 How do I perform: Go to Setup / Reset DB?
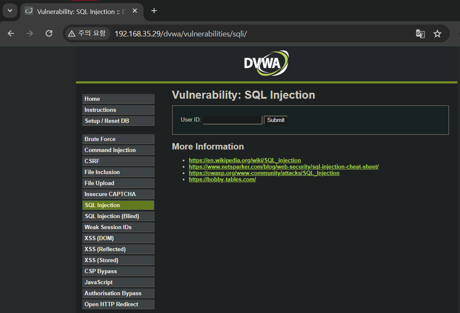click(118, 121)
